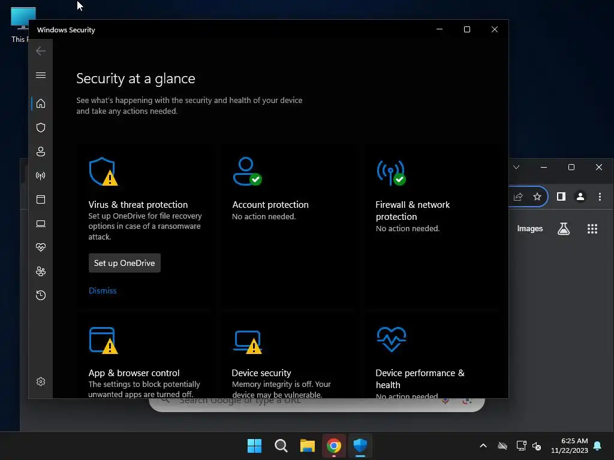Open File Explorer from taskbar
The width and height of the screenshot is (614, 460).
[x=308, y=446]
